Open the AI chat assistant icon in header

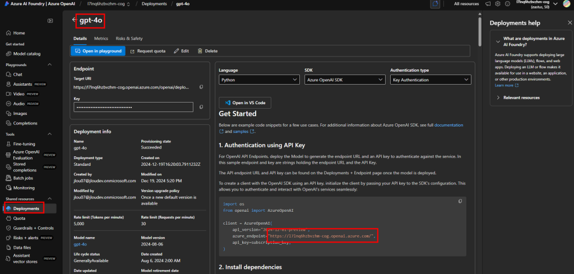coord(435,4)
